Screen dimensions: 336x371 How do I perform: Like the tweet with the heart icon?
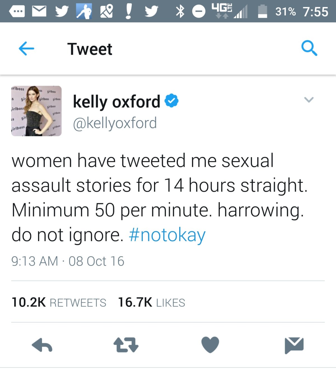pos(210,345)
